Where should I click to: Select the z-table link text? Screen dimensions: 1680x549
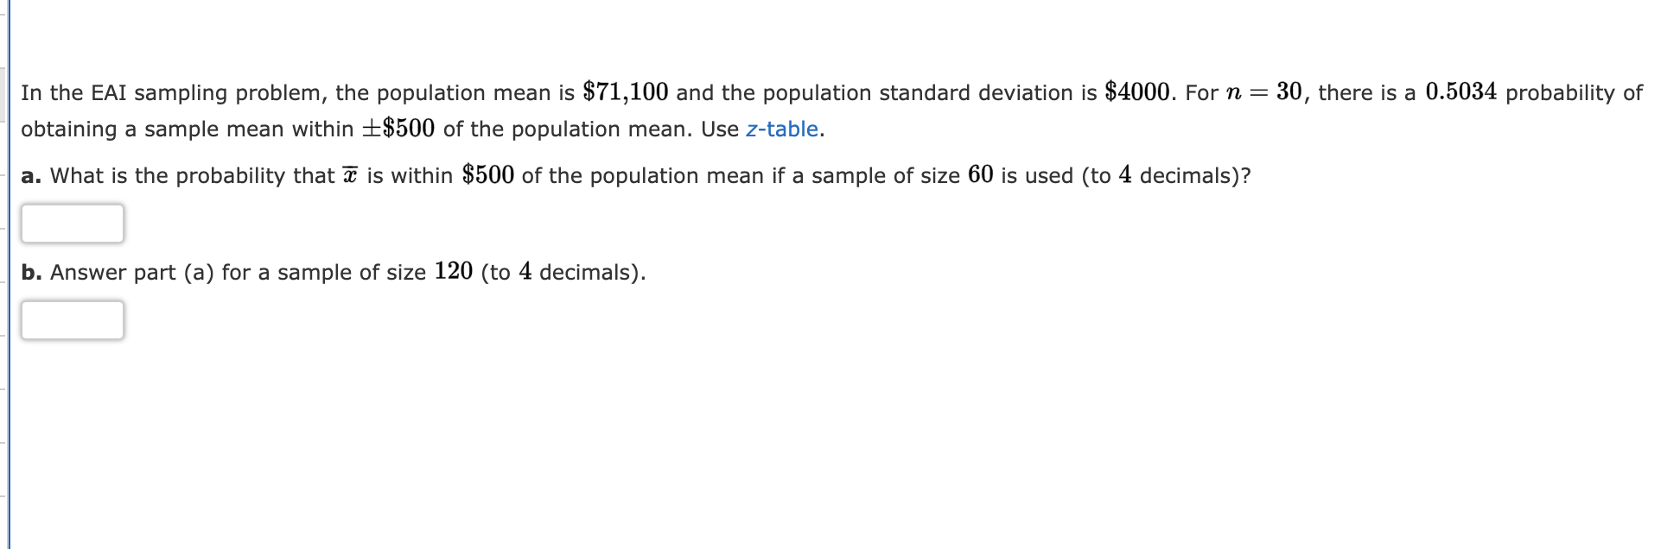782,129
